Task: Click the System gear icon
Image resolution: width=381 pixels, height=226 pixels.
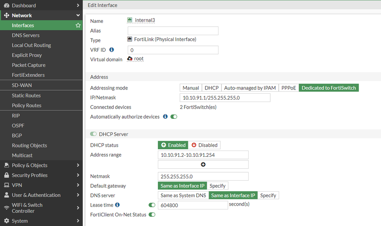Action: pos(7,221)
